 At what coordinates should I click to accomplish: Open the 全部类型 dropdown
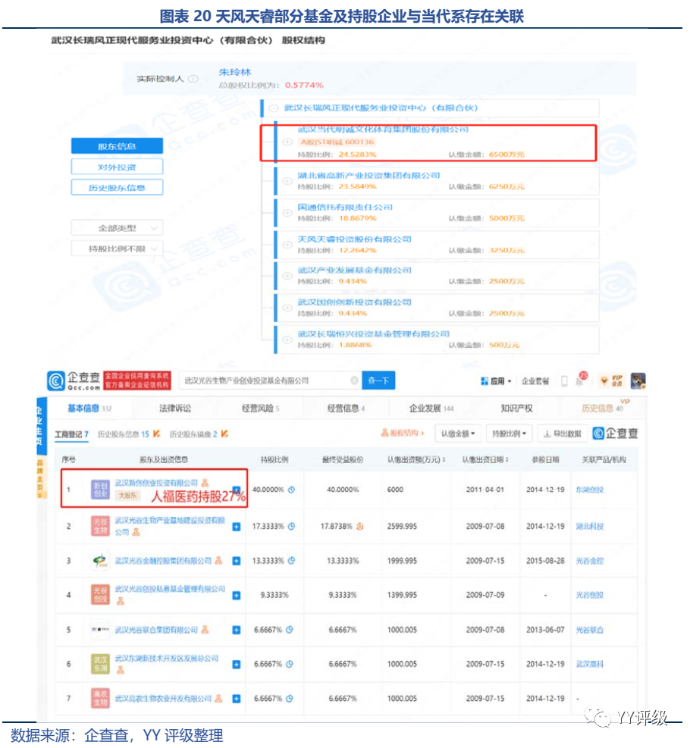pyautogui.click(x=117, y=228)
